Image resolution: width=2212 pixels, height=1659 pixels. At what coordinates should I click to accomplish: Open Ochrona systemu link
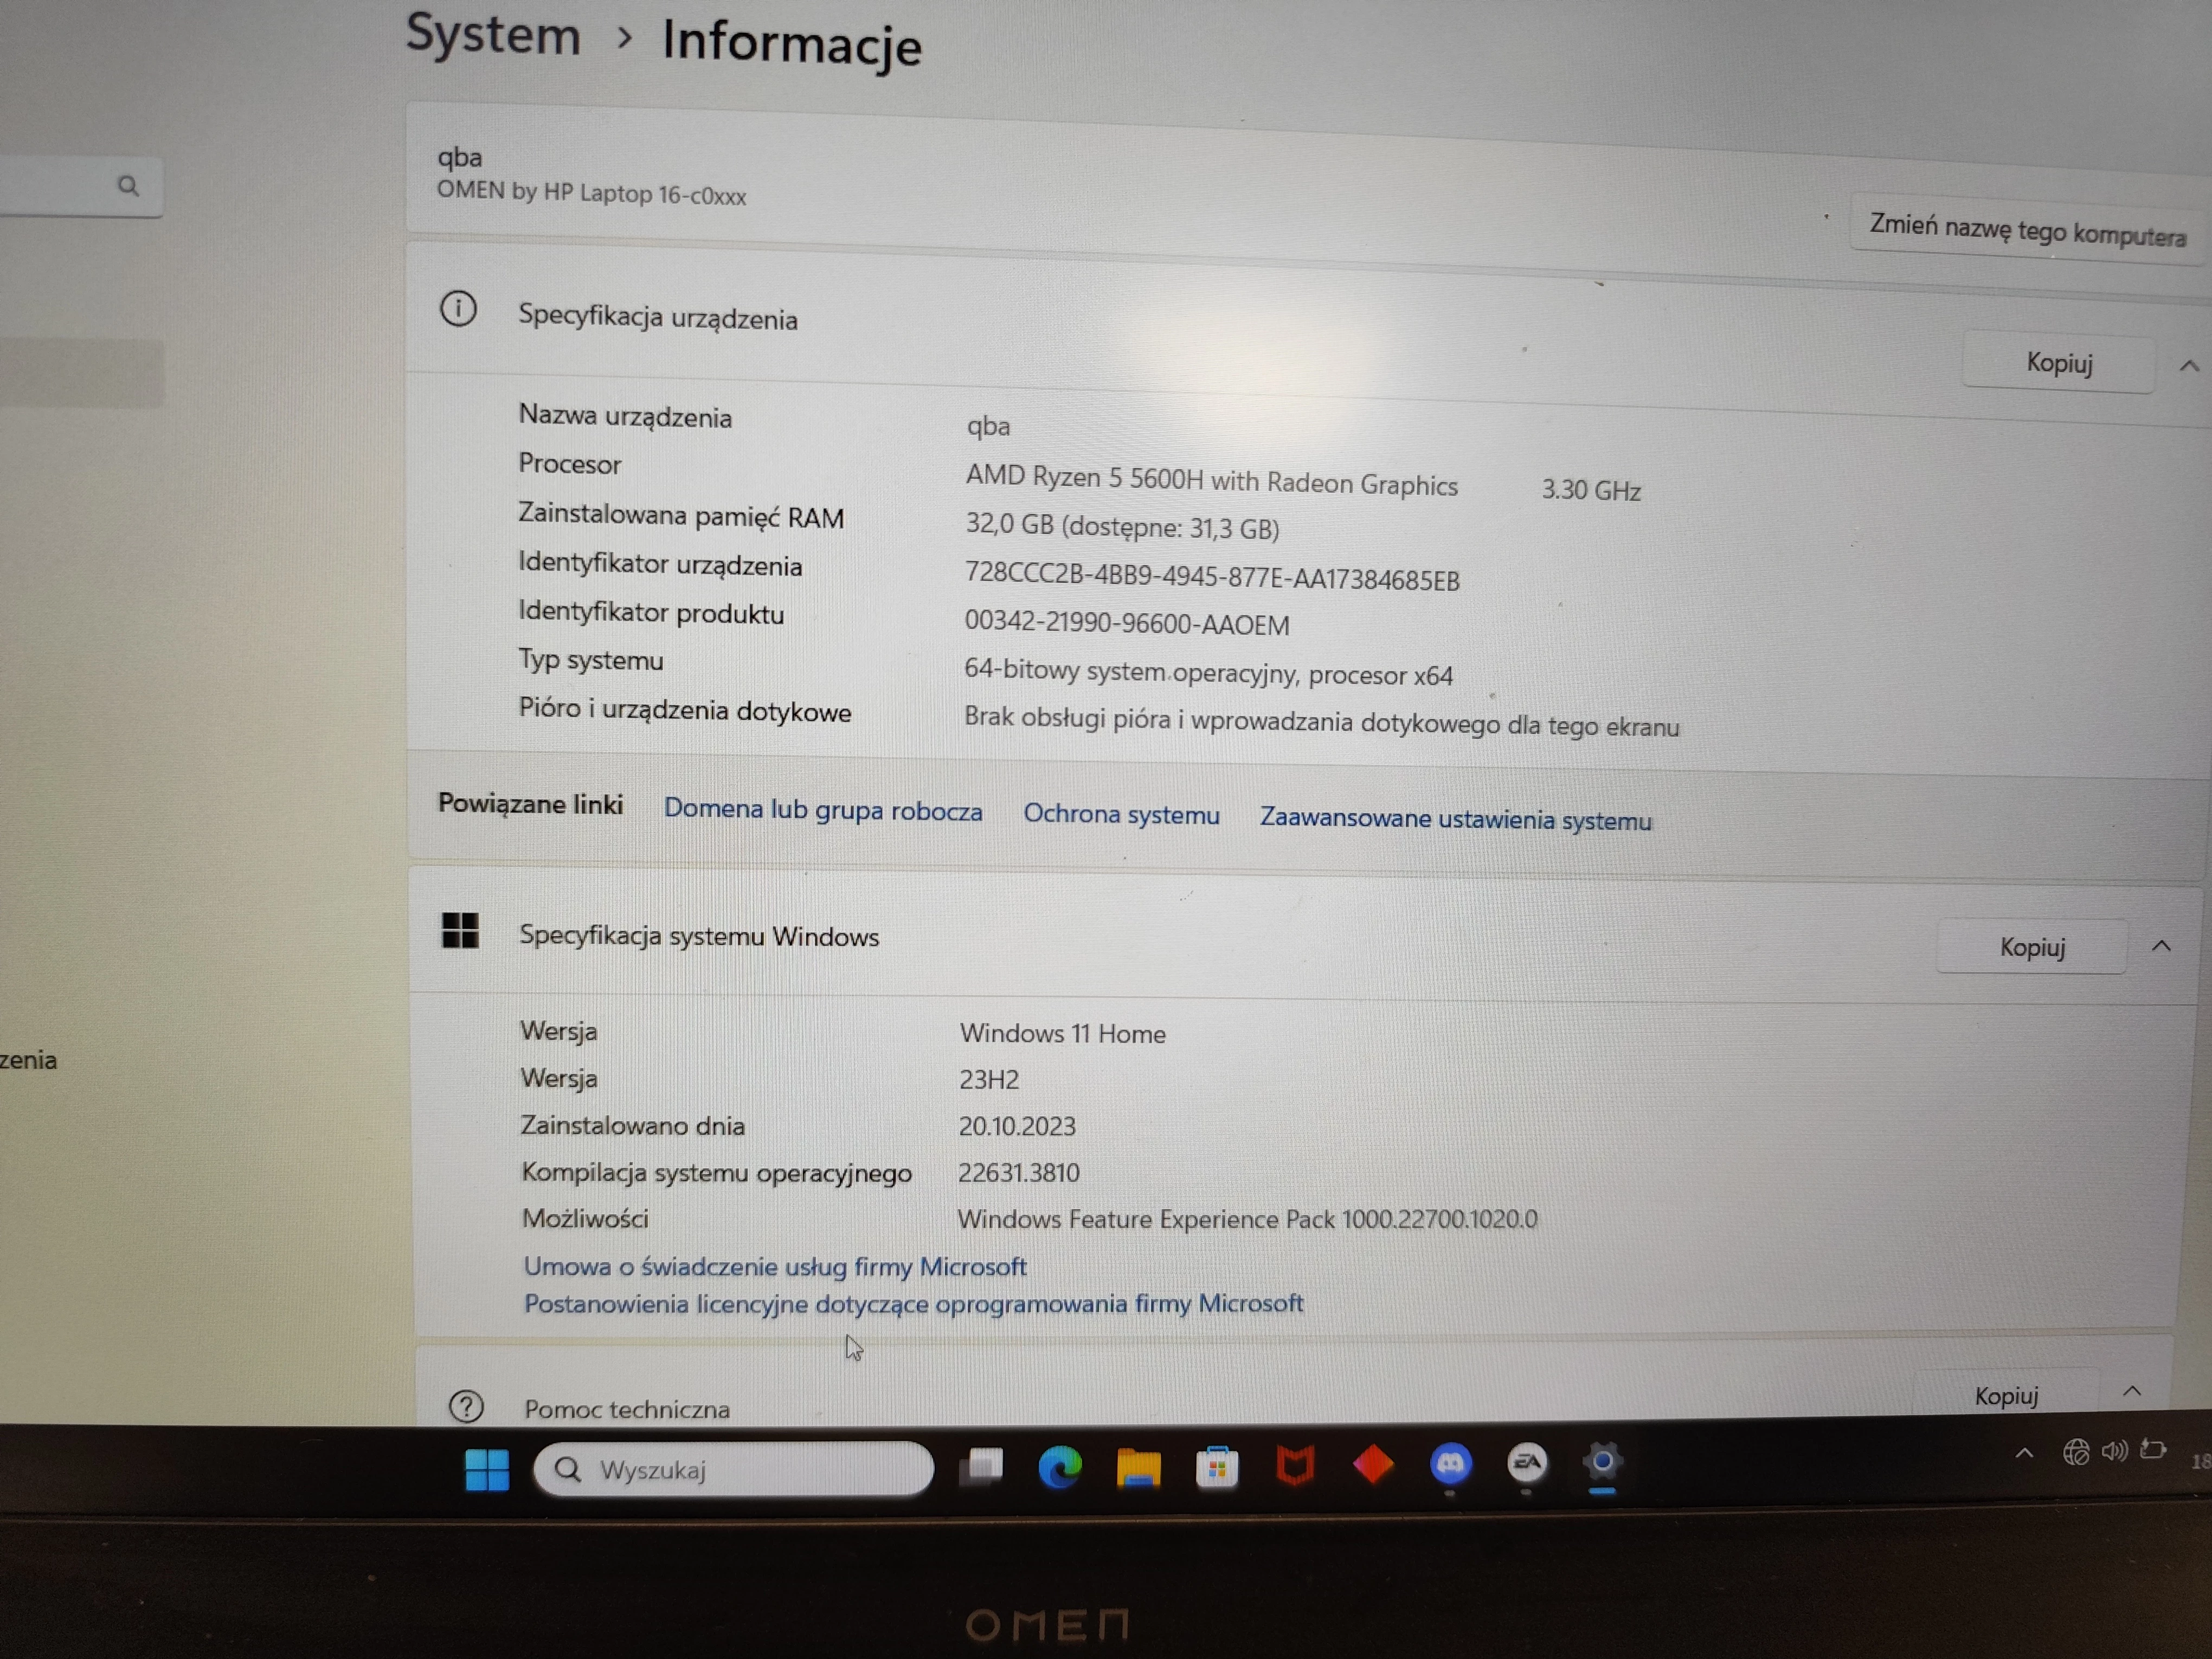pyautogui.click(x=1121, y=814)
